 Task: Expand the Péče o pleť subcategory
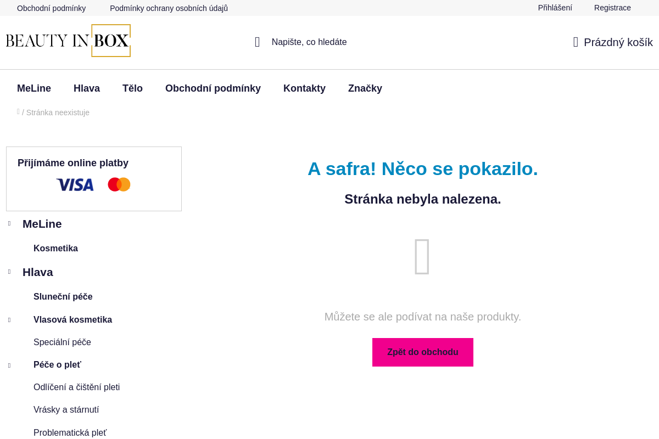(9, 364)
